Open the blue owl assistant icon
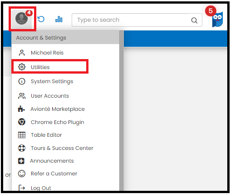The image size is (230, 194). [x=217, y=20]
